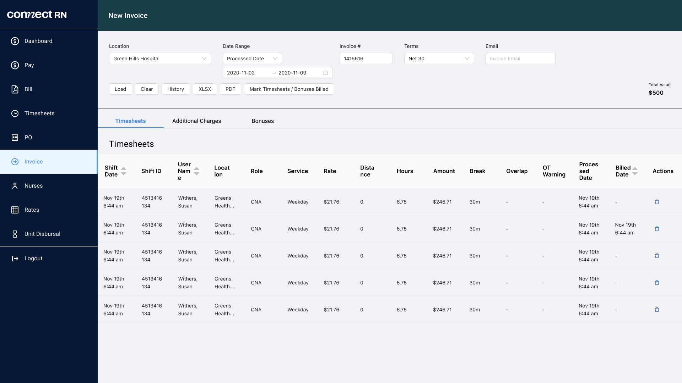Sort table by Shift Date arrows
Screen dimensions: 682x383
click(x=124, y=171)
